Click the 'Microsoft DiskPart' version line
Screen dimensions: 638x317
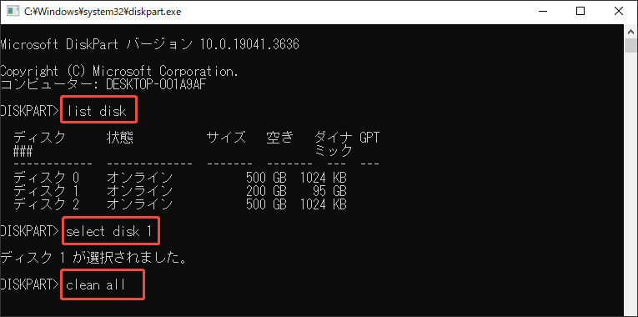[150, 44]
